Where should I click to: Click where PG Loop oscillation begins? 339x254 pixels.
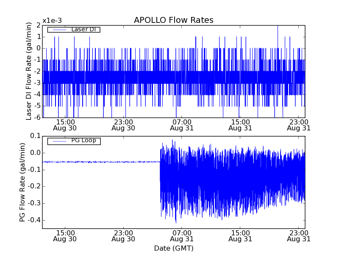tap(160, 162)
